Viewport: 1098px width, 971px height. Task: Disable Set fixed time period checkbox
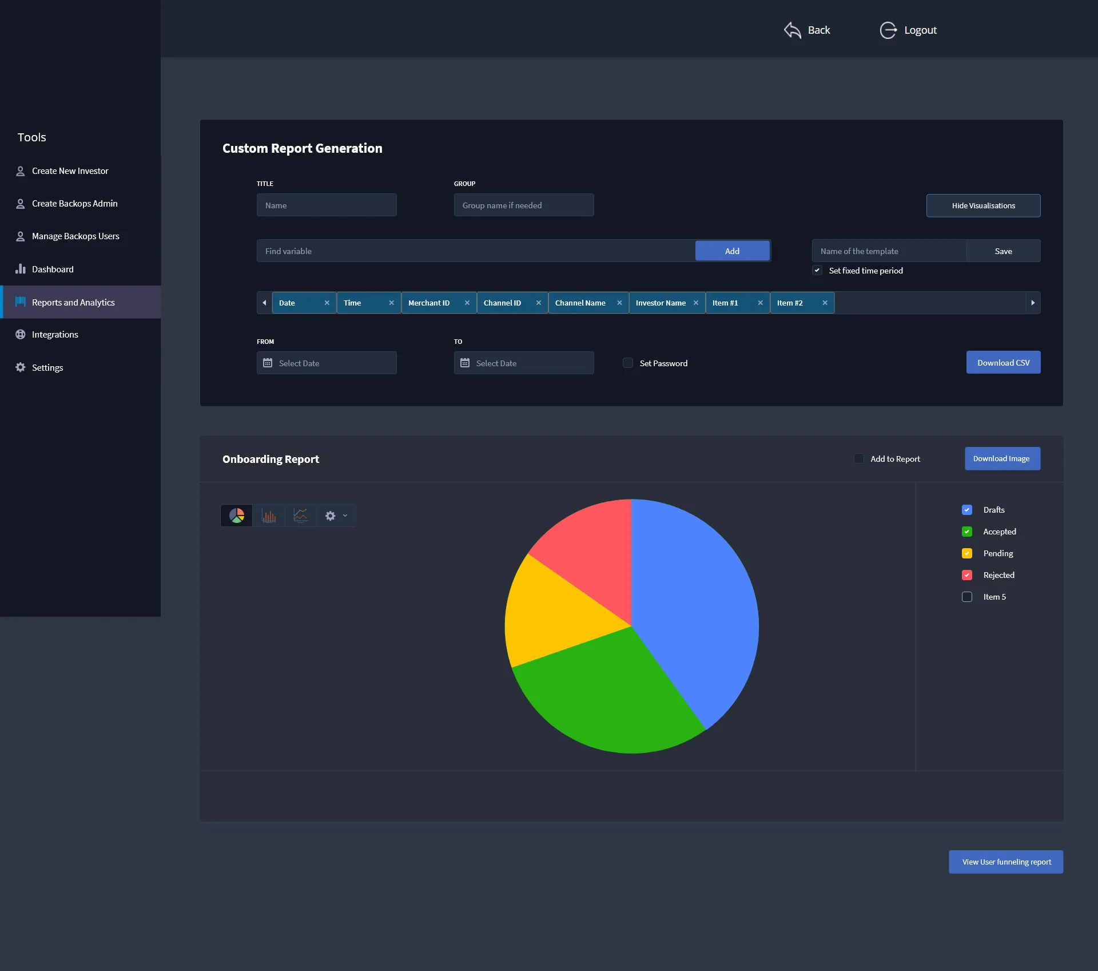tap(817, 270)
